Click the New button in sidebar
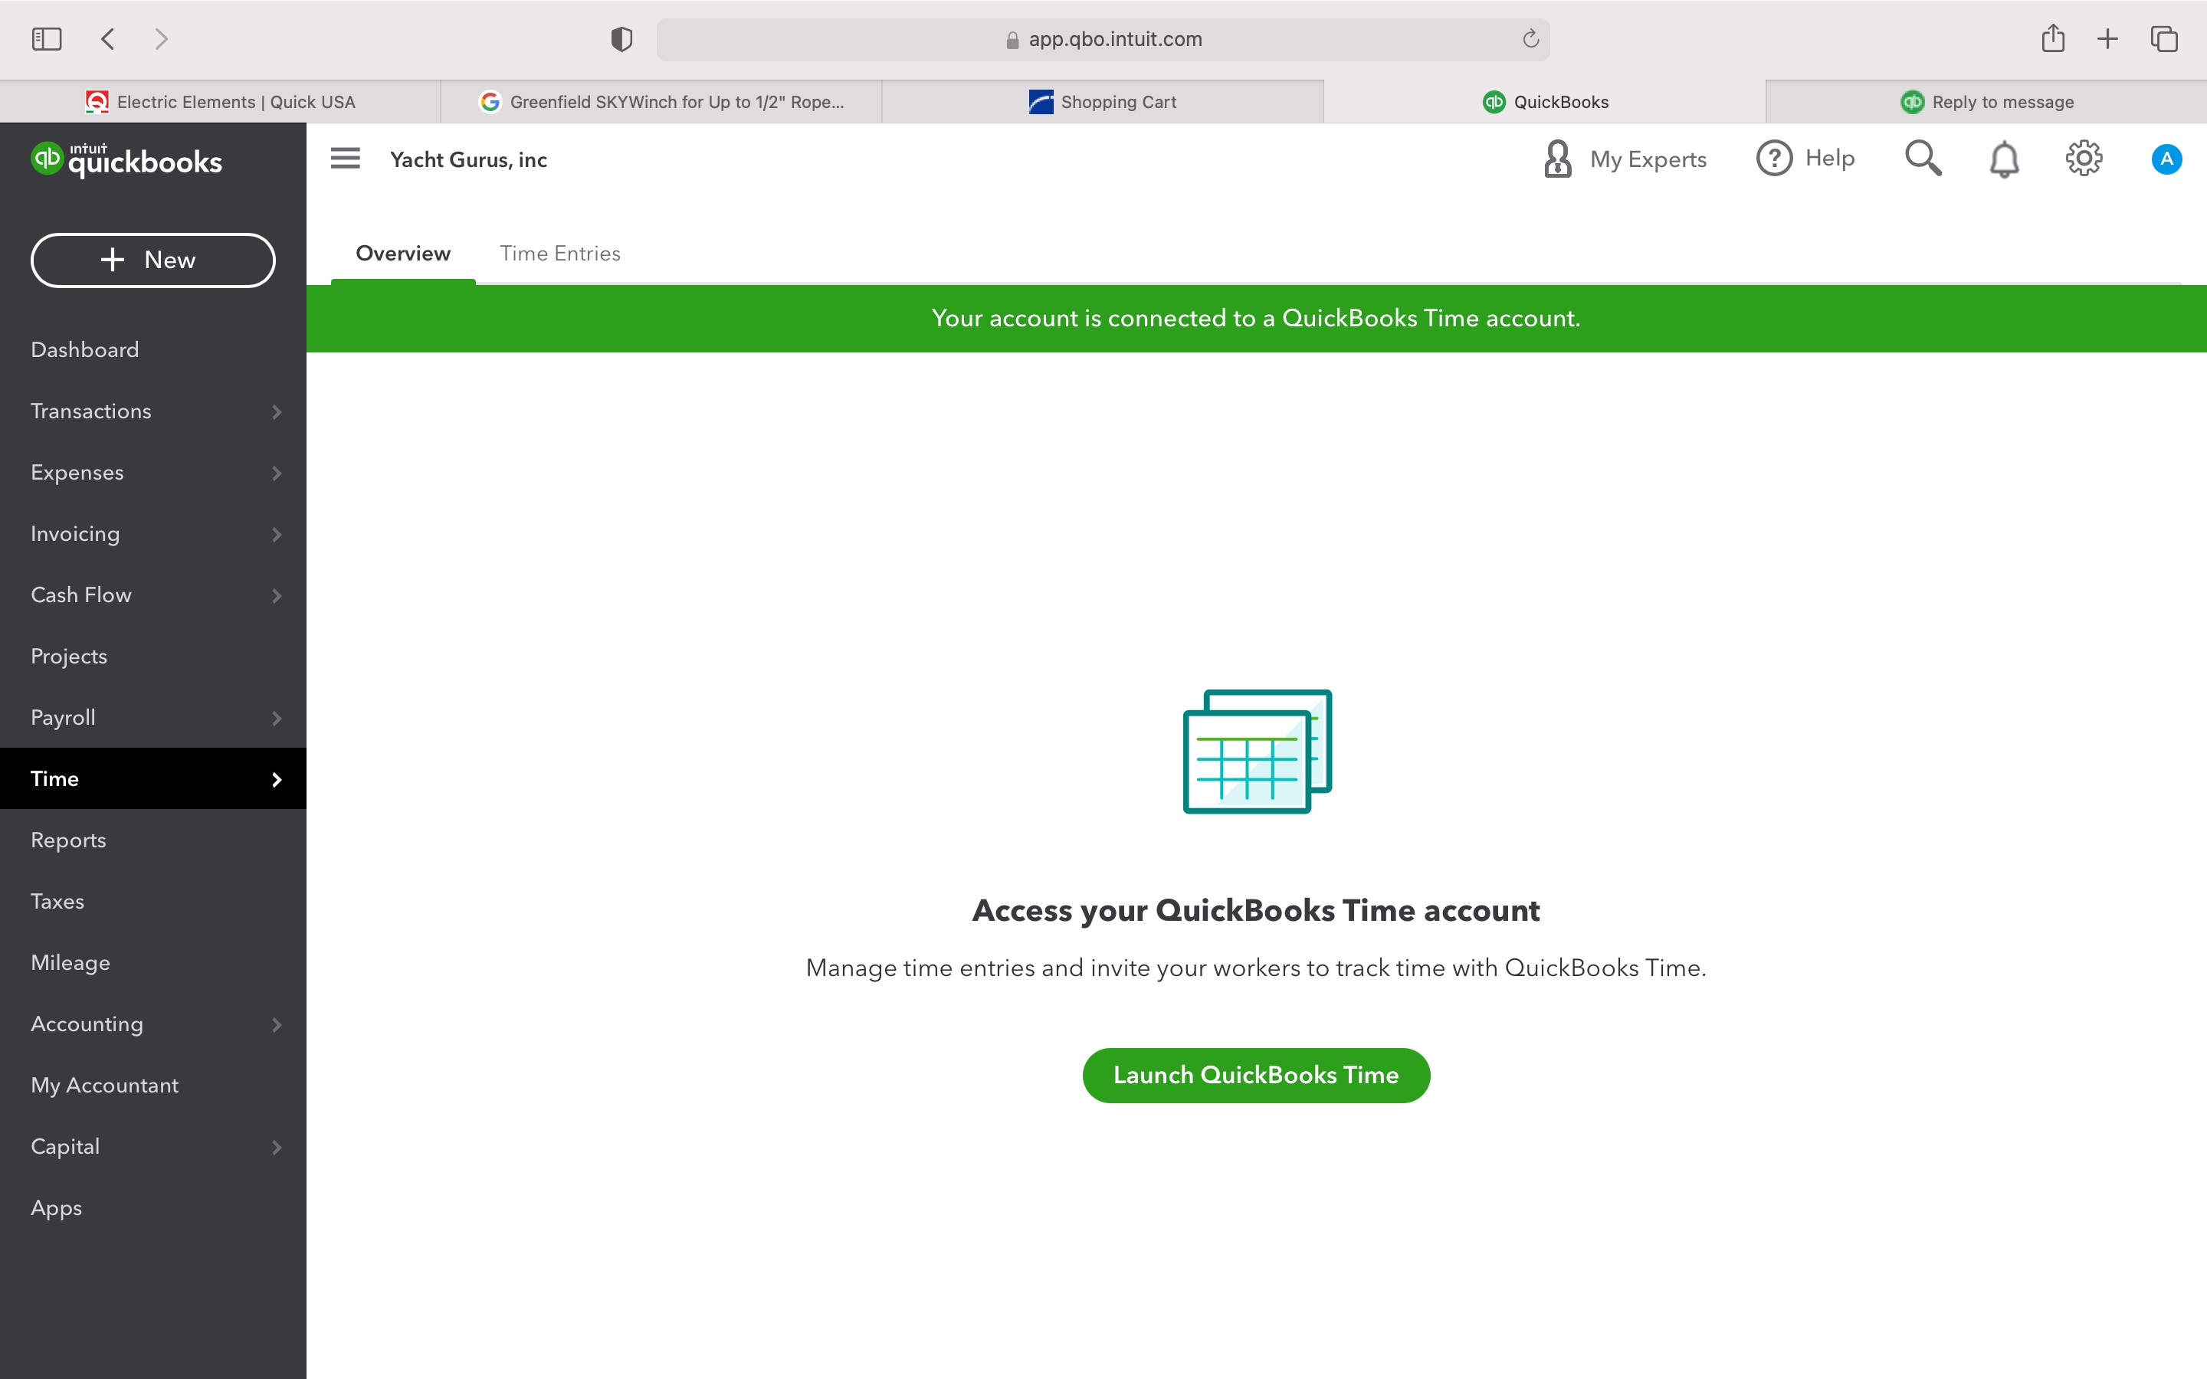Image resolution: width=2207 pixels, height=1379 pixels. [153, 260]
